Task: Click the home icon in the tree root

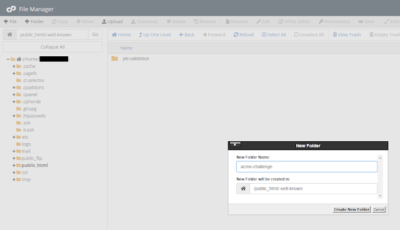Action: click(19, 59)
